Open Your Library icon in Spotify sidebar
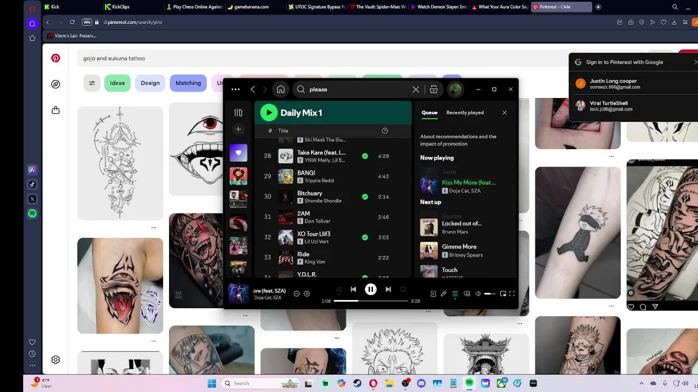The width and height of the screenshot is (698, 392). [x=238, y=113]
